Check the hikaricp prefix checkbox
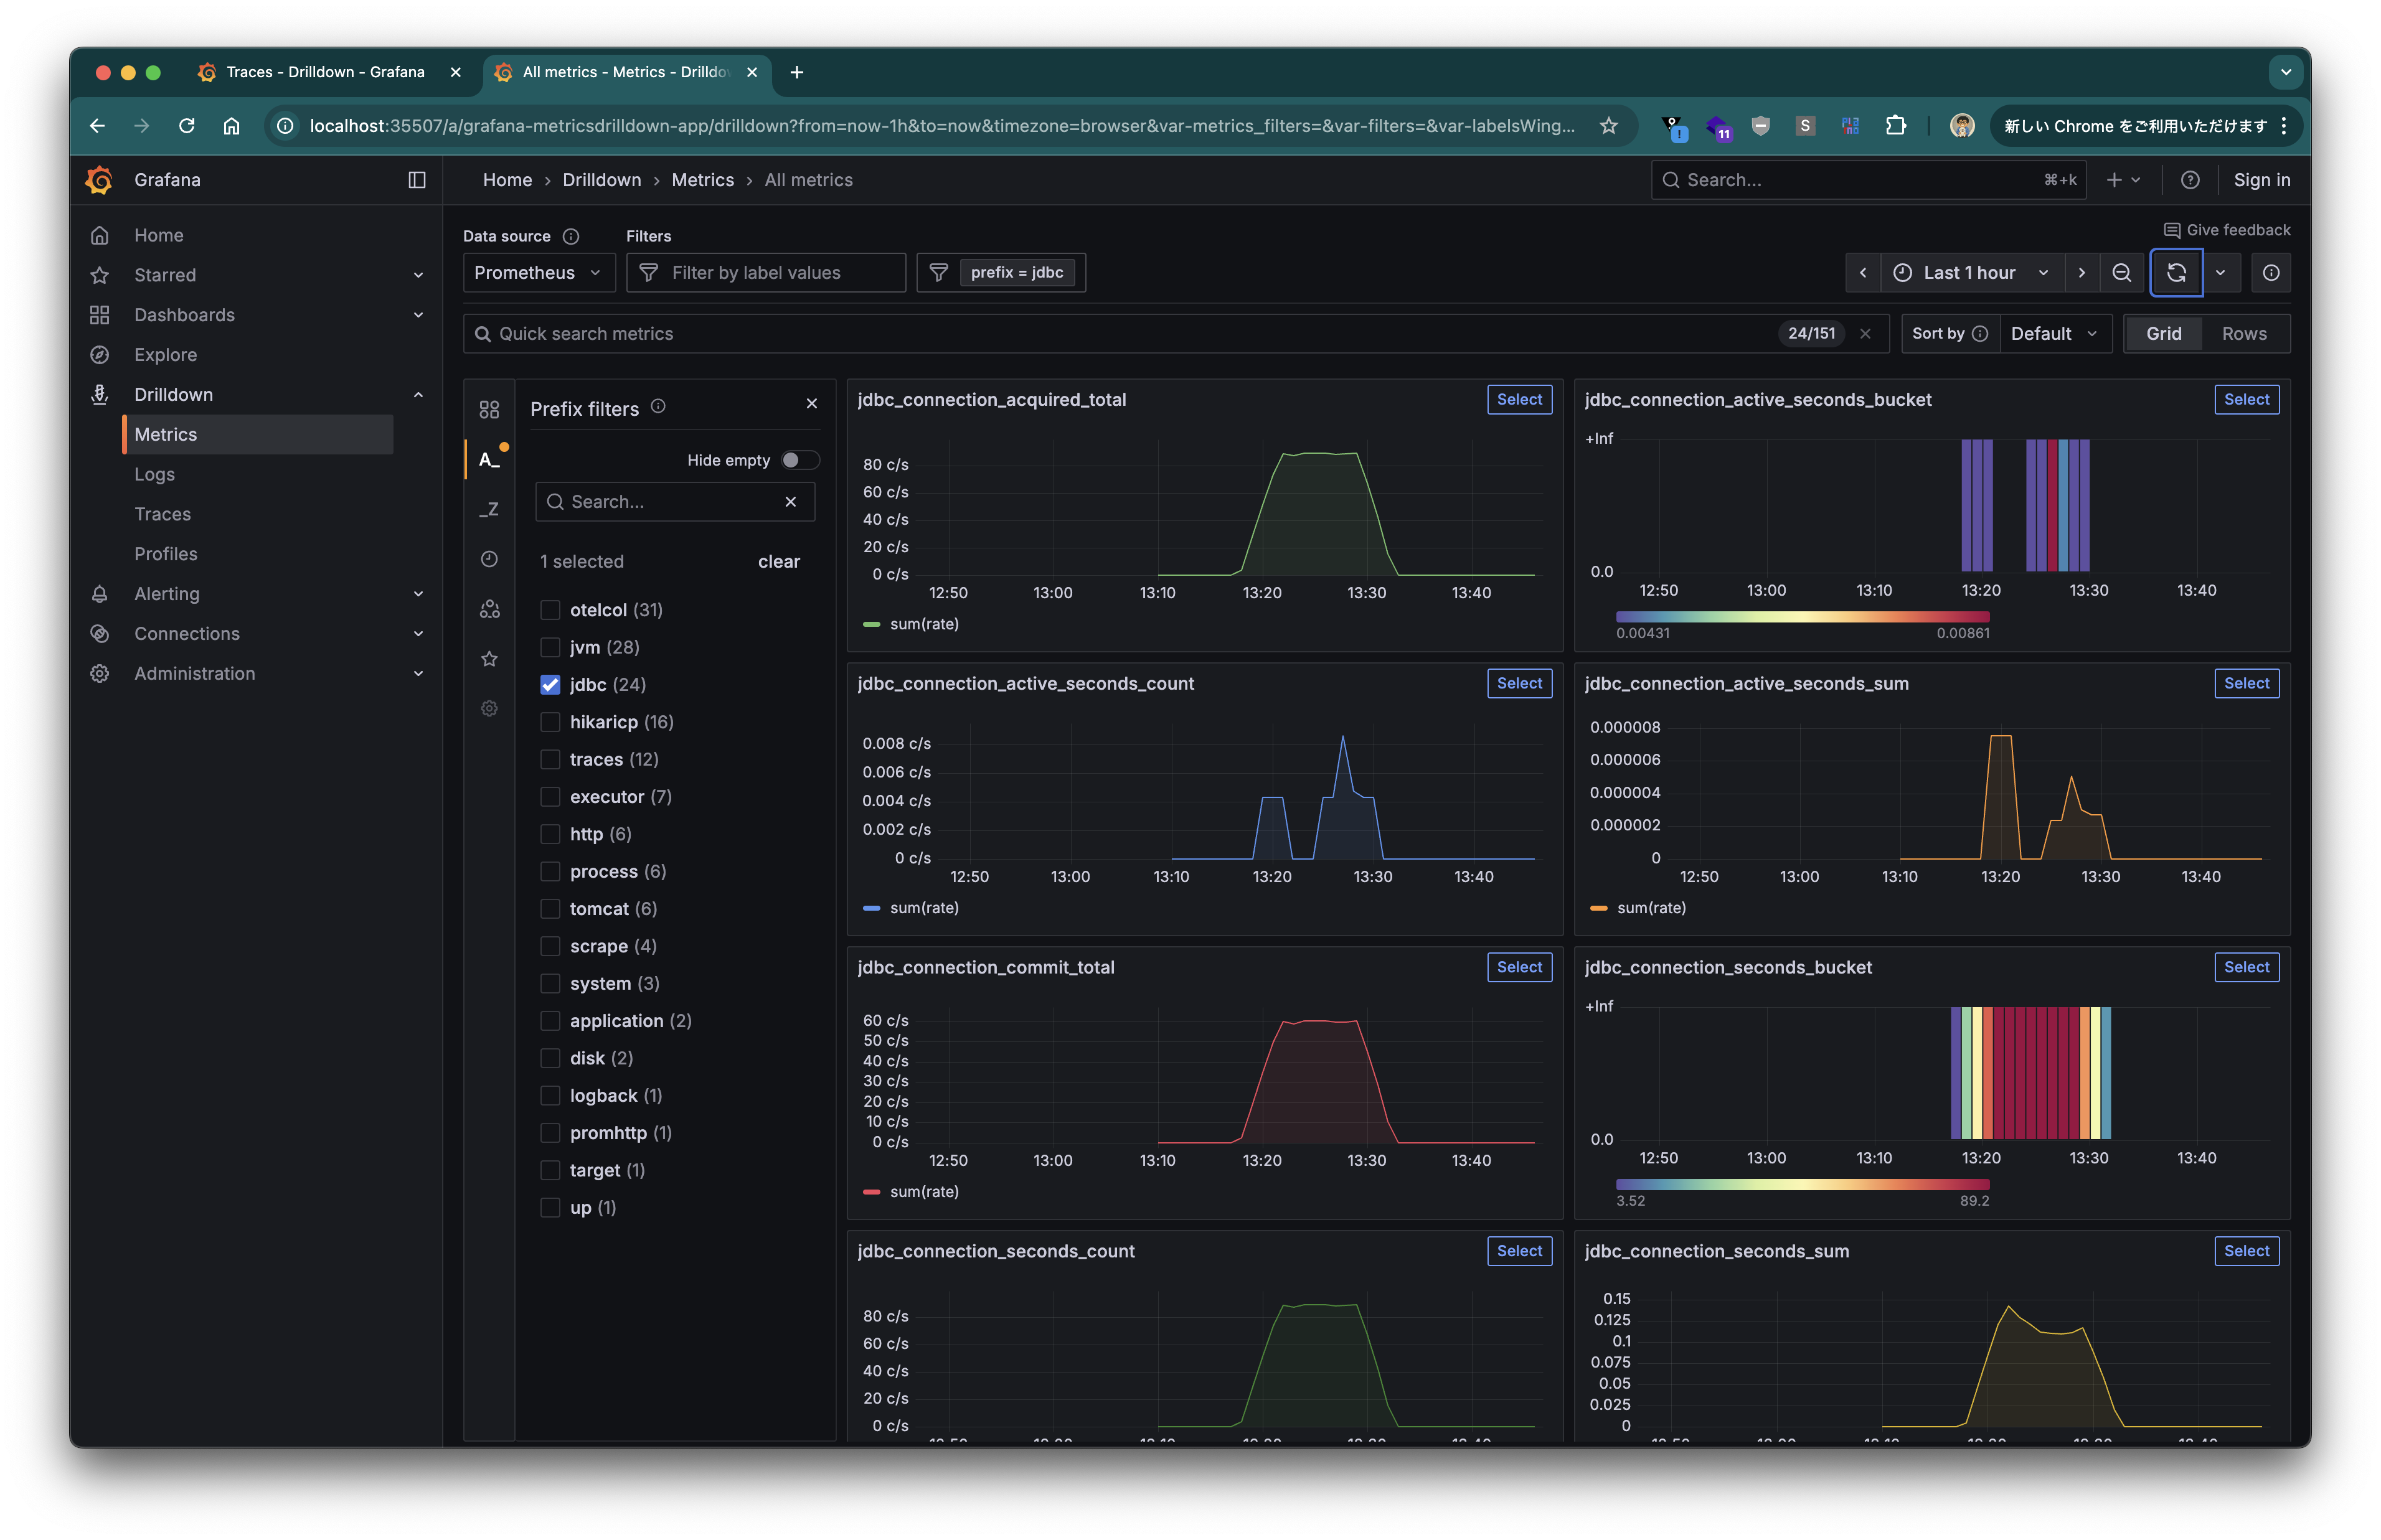This screenshot has width=2381, height=1540. point(550,722)
